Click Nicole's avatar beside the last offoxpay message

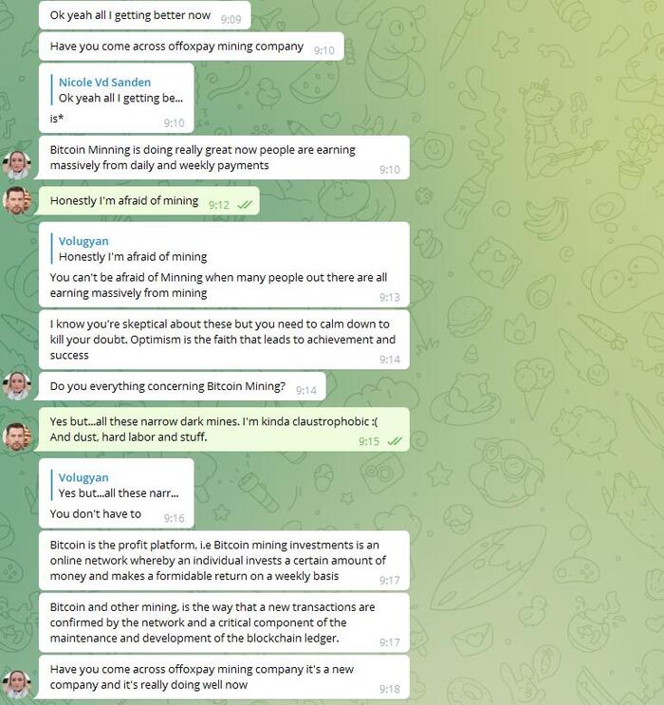click(17, 684)
